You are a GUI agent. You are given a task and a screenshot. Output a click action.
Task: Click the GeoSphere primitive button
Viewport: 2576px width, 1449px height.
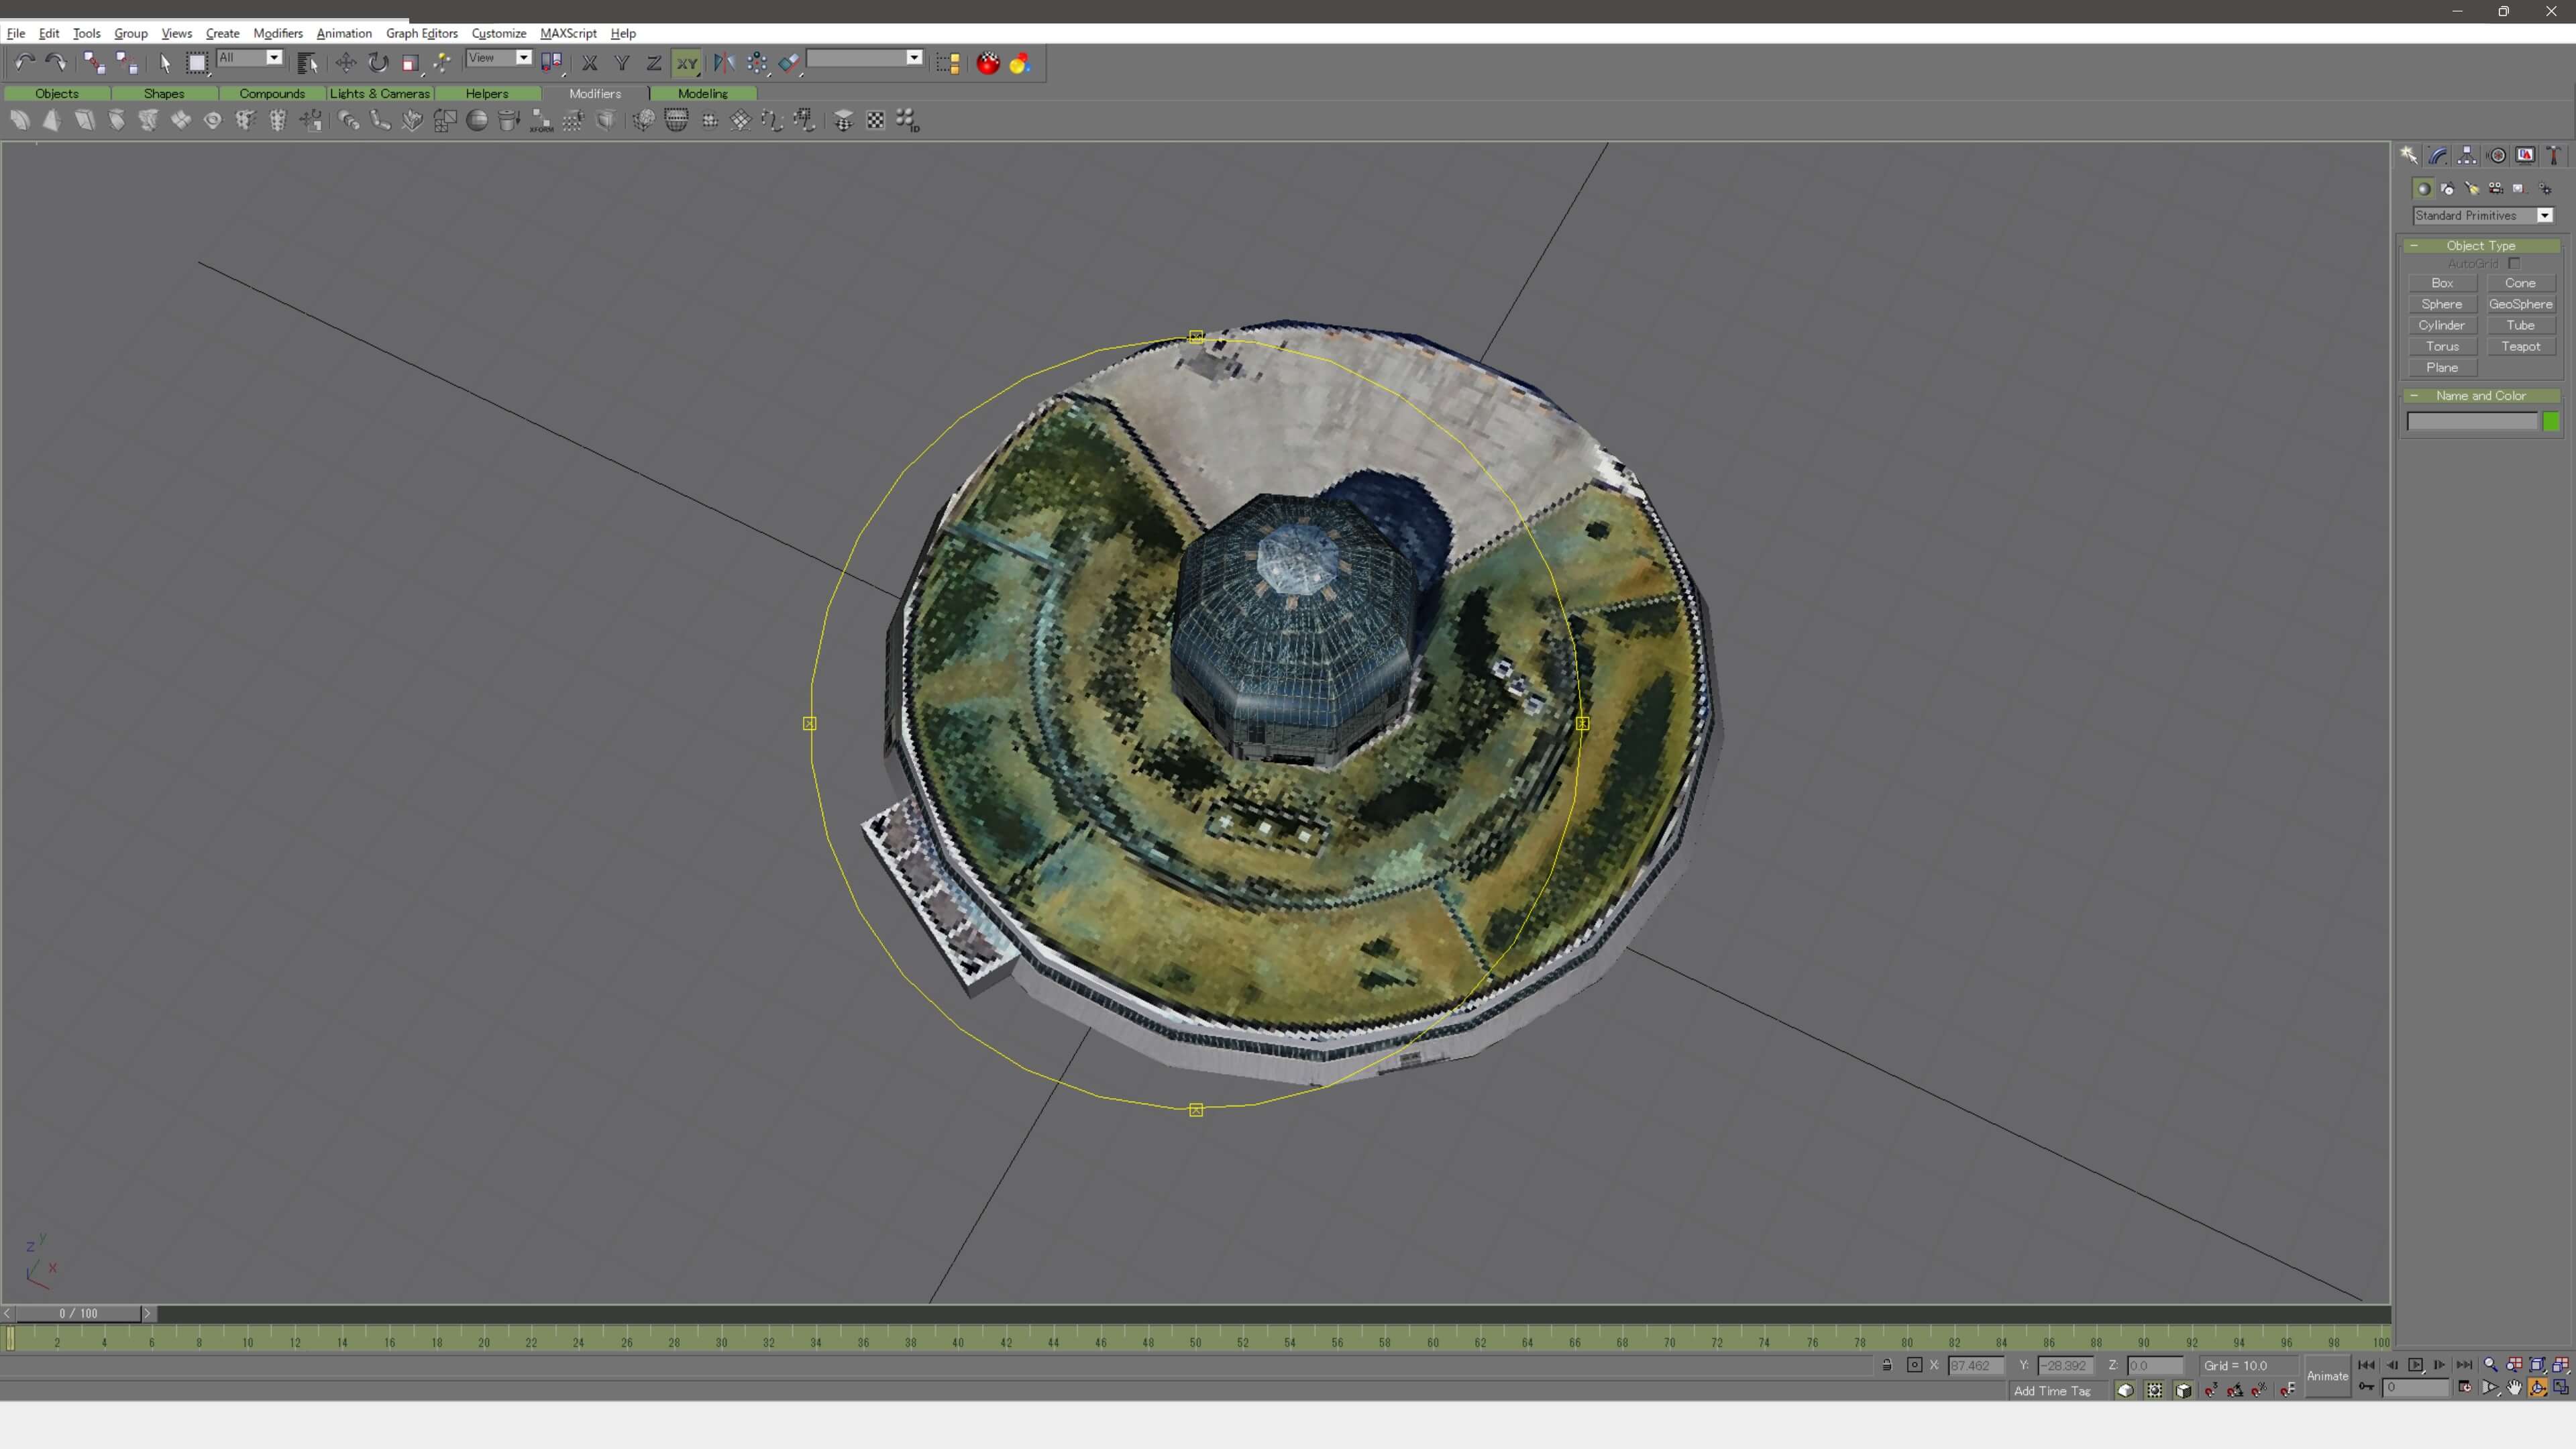pos(2520,304)
